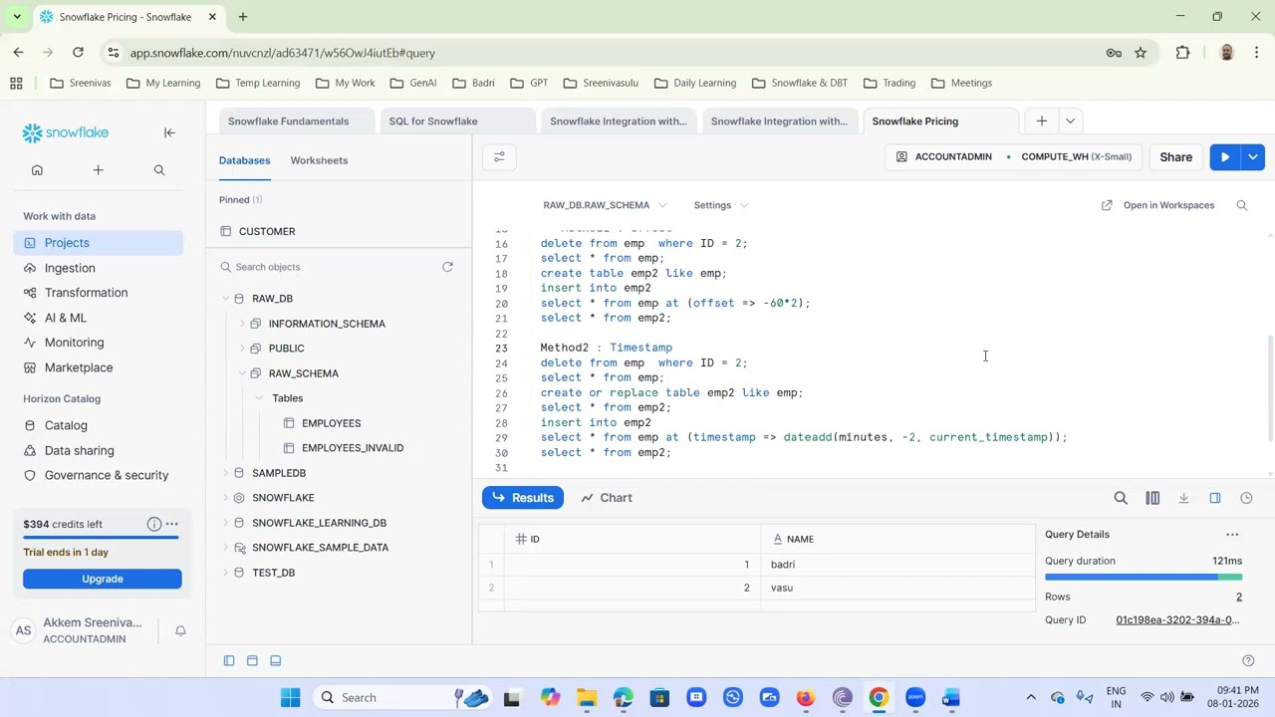Screen dimensions: 1275x717
Task: Open Query Details more options menu
Action: (x=1232, y=535)
